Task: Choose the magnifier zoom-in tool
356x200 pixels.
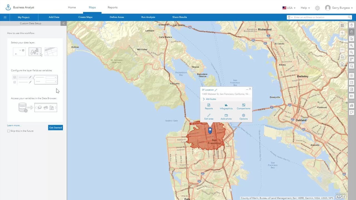Action: (x=352, y=46)
